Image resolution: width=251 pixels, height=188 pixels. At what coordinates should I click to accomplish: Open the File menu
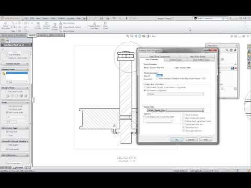tap(26, 18)
